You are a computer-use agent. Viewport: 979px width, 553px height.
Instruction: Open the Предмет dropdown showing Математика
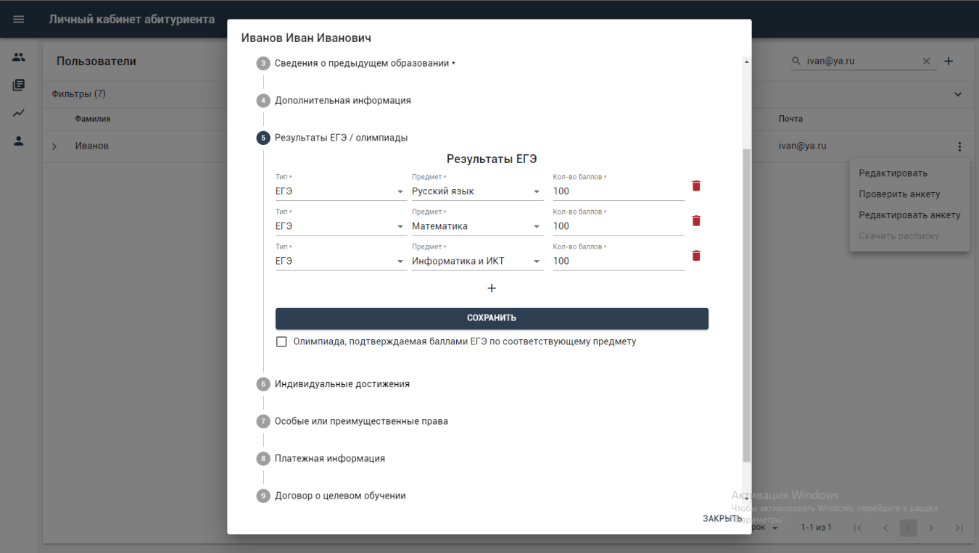[x=477, y=226]
